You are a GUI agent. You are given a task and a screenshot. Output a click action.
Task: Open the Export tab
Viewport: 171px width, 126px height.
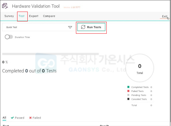click(34, 16)
